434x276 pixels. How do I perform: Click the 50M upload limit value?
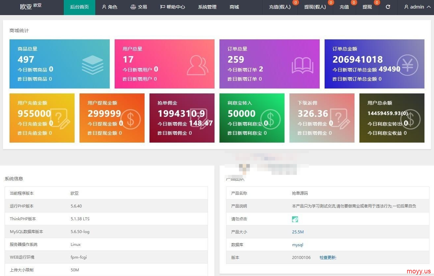75,270
